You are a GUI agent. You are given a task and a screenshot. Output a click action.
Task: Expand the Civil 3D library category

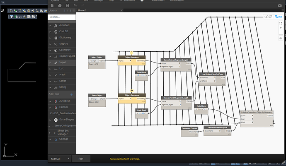click(x=62, y=31)
